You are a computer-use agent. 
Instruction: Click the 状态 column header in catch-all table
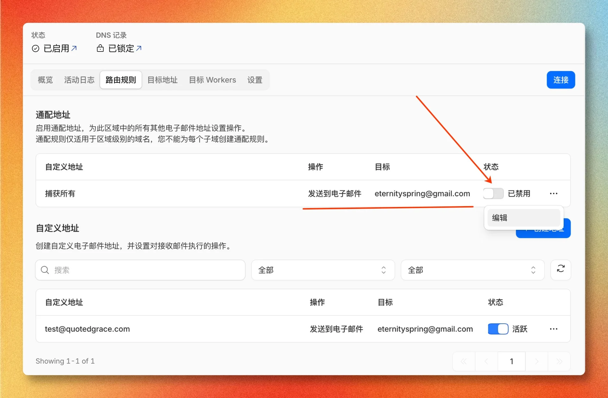coord(491,167)
